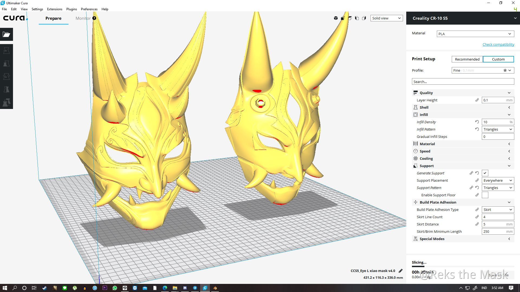
Task: Open a file using the folder icon
Action: coord(6,34)
